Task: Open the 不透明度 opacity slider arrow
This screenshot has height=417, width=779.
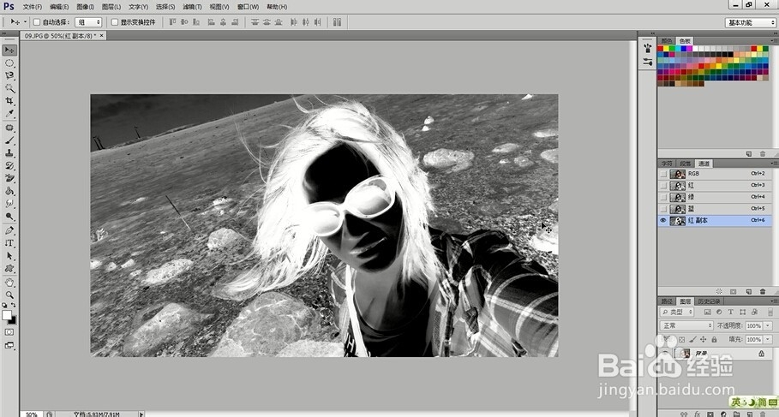Action: coord(768,325)
